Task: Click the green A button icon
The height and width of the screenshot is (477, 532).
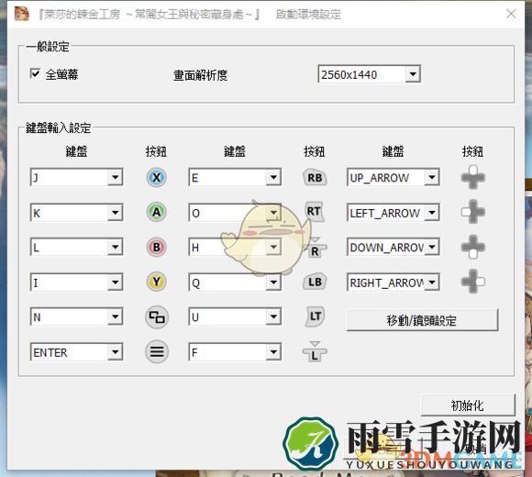Action: (x=157, y=213)
